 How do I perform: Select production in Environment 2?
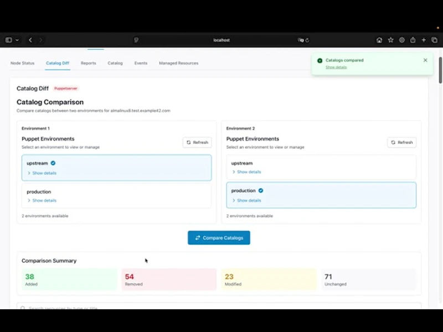pyautogui.click(x=321, y=195)
